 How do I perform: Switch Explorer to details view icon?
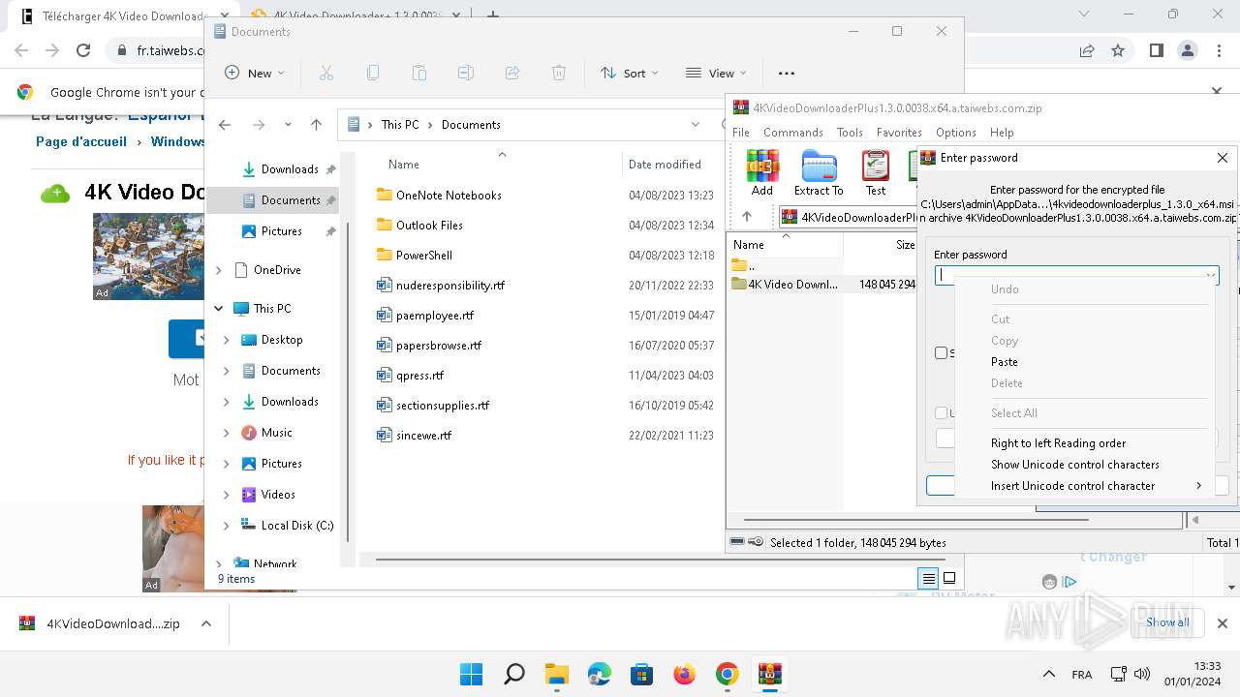point(928,579)
